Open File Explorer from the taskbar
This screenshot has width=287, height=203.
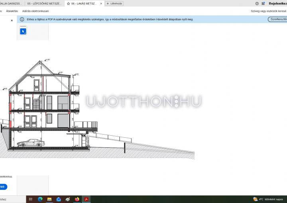tap(49, 199)
